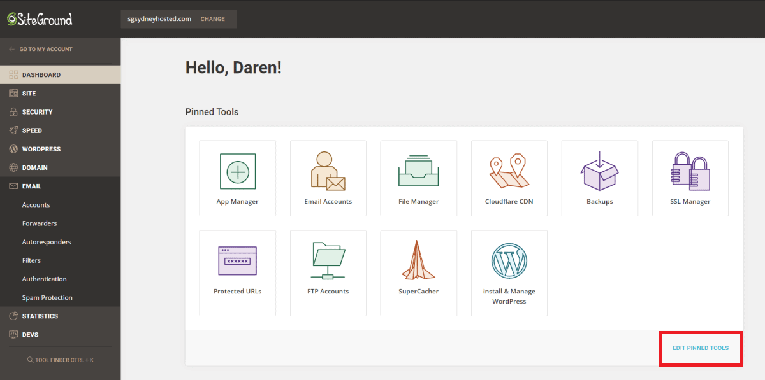This screenshot has height=380, width=765.
Task: Open the App Manager pinned tool icon
Action: [x=238, y=171]
